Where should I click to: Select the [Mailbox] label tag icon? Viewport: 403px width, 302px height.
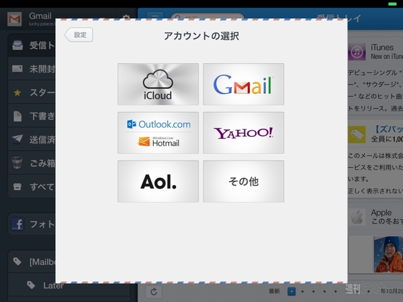[x=17, y=262]
